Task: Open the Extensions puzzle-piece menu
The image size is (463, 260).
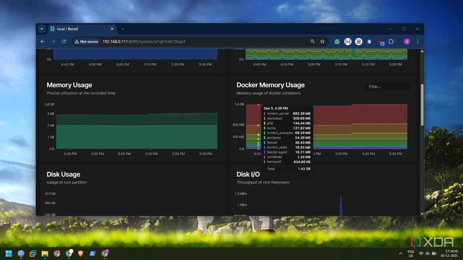Action: pos(391,42)
